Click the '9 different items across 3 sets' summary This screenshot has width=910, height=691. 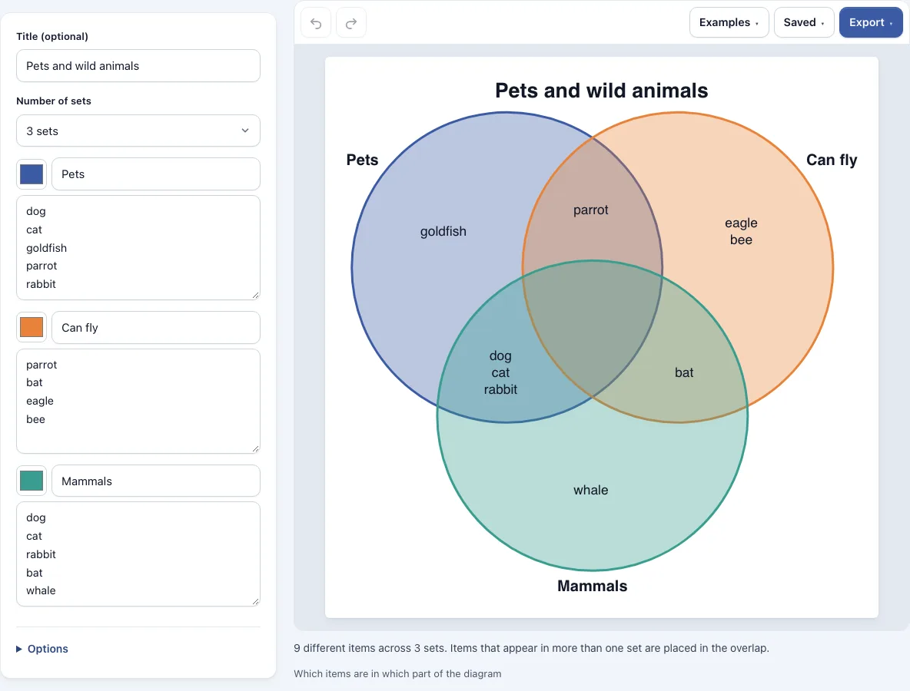(532, 648)
